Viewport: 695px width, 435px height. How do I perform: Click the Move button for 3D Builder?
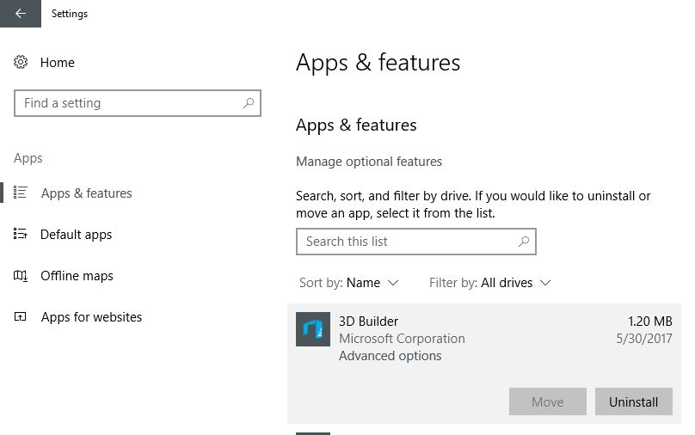point(547,401)
